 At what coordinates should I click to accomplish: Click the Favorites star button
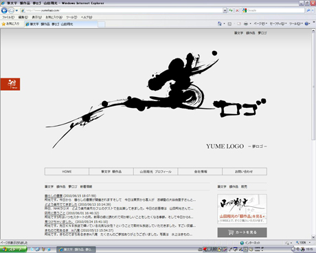[x=10, y=23]
